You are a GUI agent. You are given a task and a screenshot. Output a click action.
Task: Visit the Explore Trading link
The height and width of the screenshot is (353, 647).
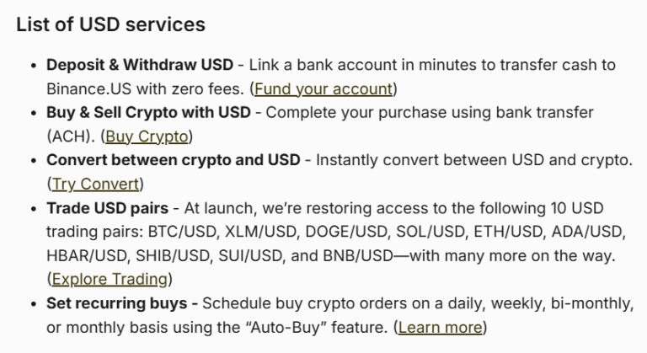110,279
